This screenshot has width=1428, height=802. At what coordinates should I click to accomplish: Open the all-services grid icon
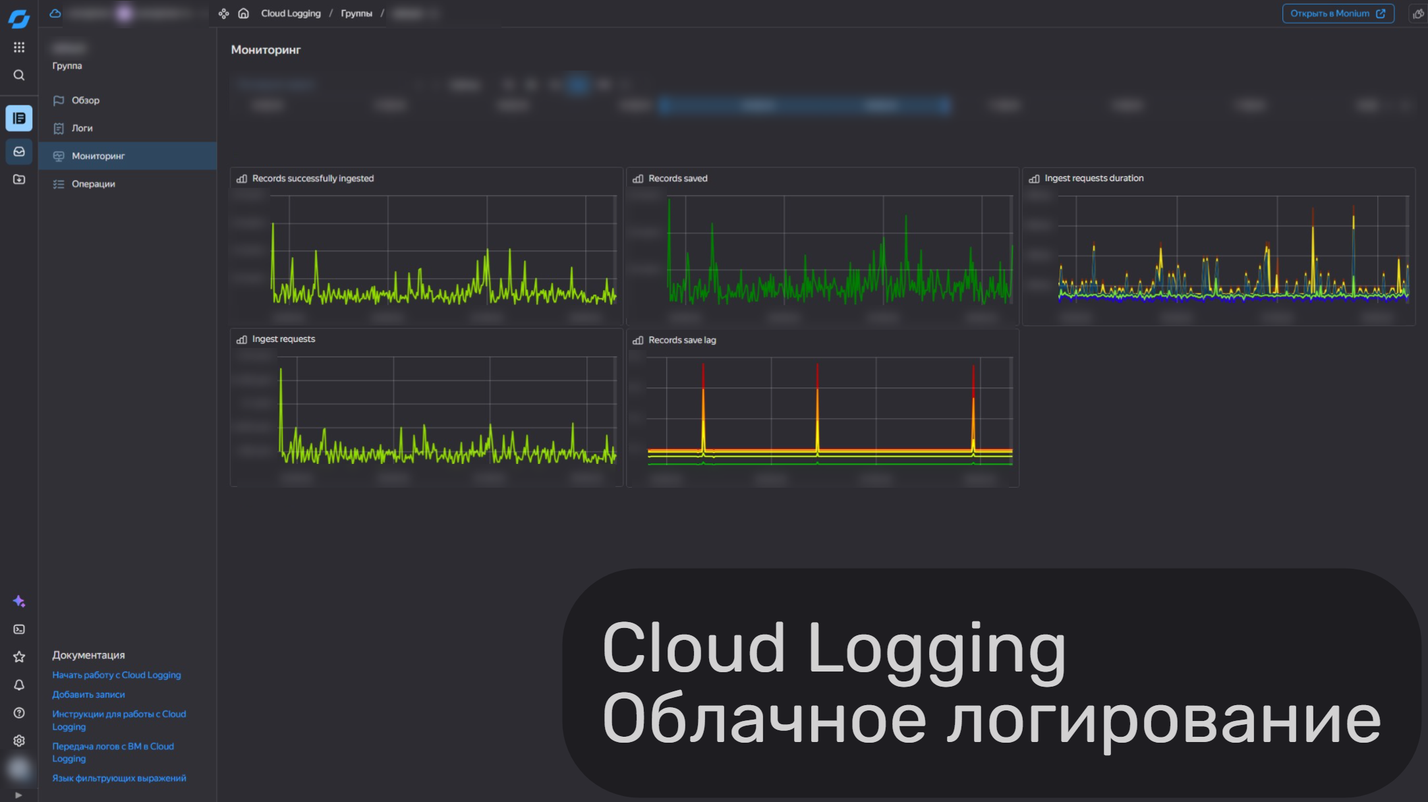[19, 47]
